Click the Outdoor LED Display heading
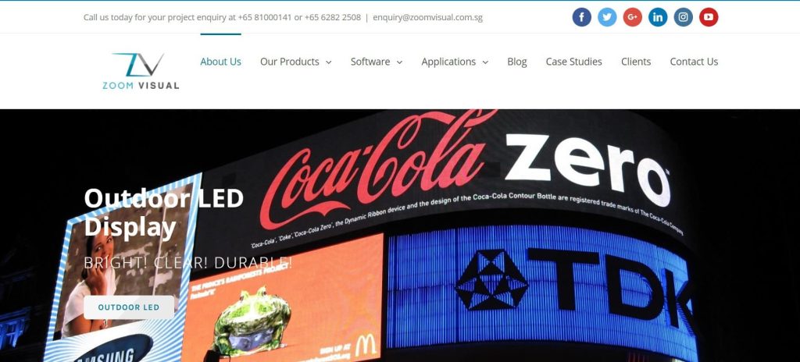This screenshot has width=800, height=362. [164, 212]
